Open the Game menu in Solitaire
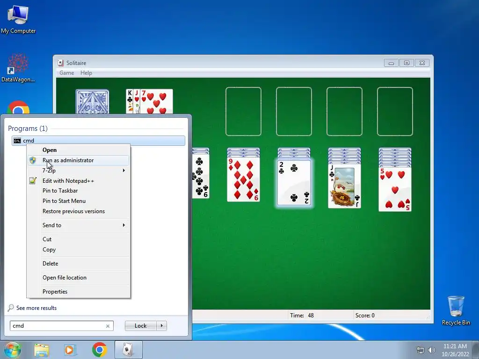 (x=66, y=73)
